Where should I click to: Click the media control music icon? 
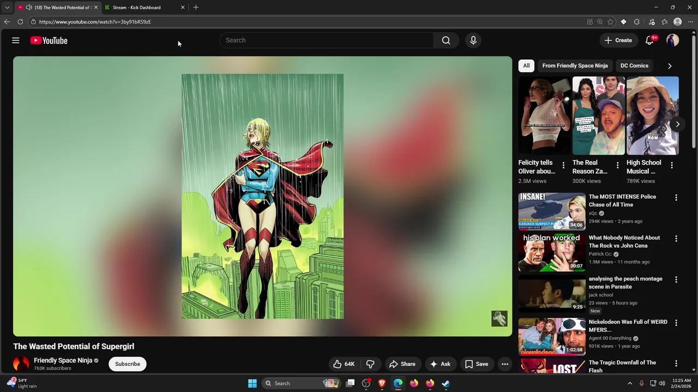(652, 22)
